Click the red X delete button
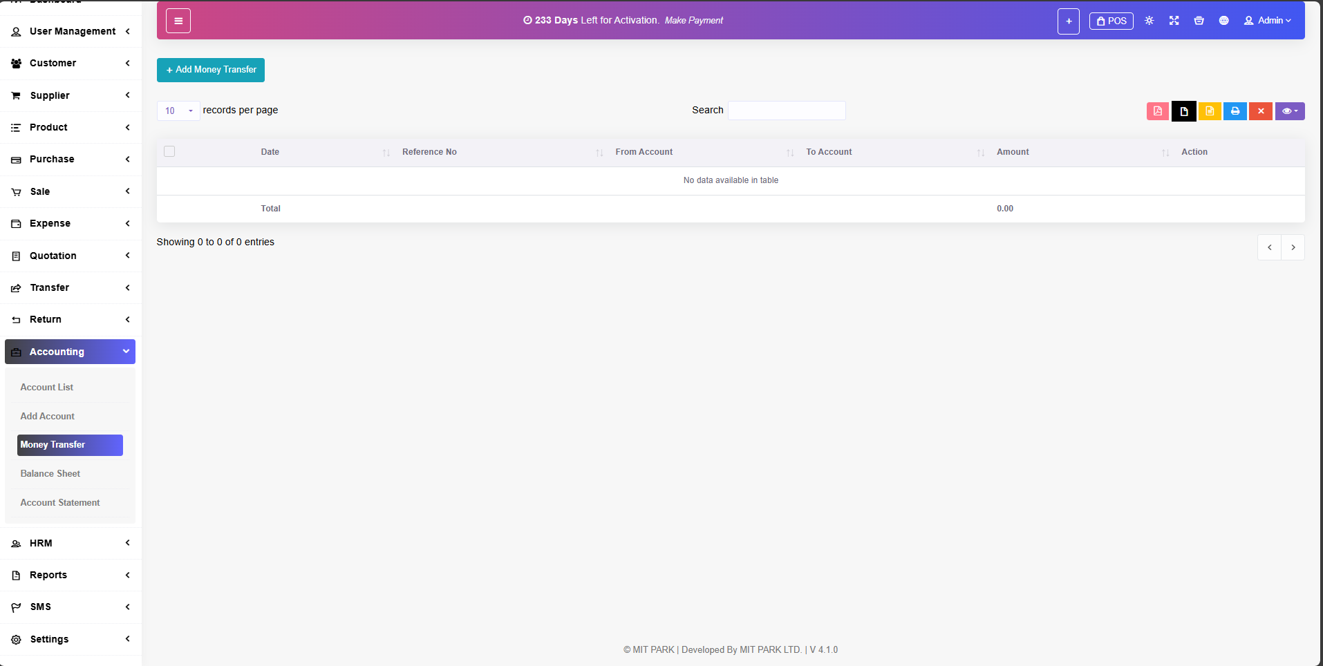The image size is (1323, 666). point(1260,111)
